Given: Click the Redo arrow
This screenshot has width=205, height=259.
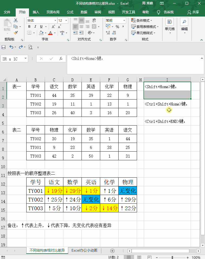Looking at the screenshot, I should pos(21,47).
